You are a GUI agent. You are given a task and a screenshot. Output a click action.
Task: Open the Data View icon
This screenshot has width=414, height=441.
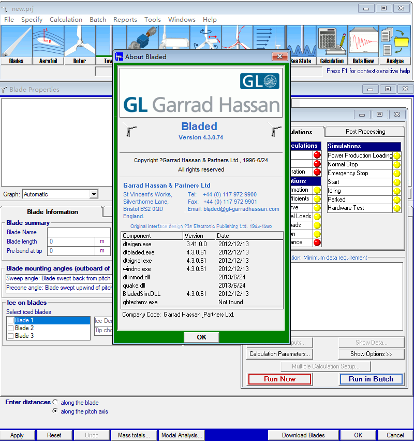363,45
